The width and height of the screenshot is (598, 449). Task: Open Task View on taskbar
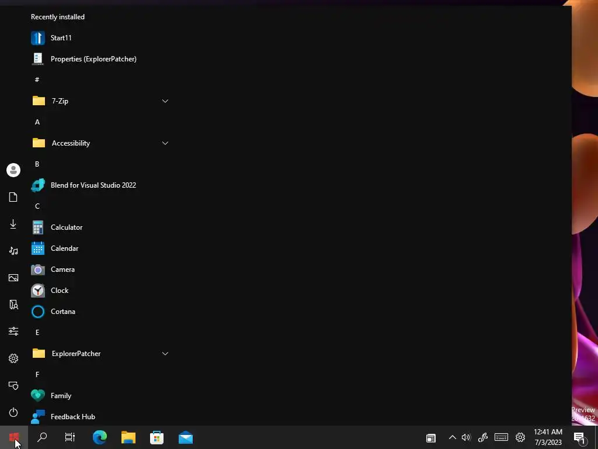(70, 437)
